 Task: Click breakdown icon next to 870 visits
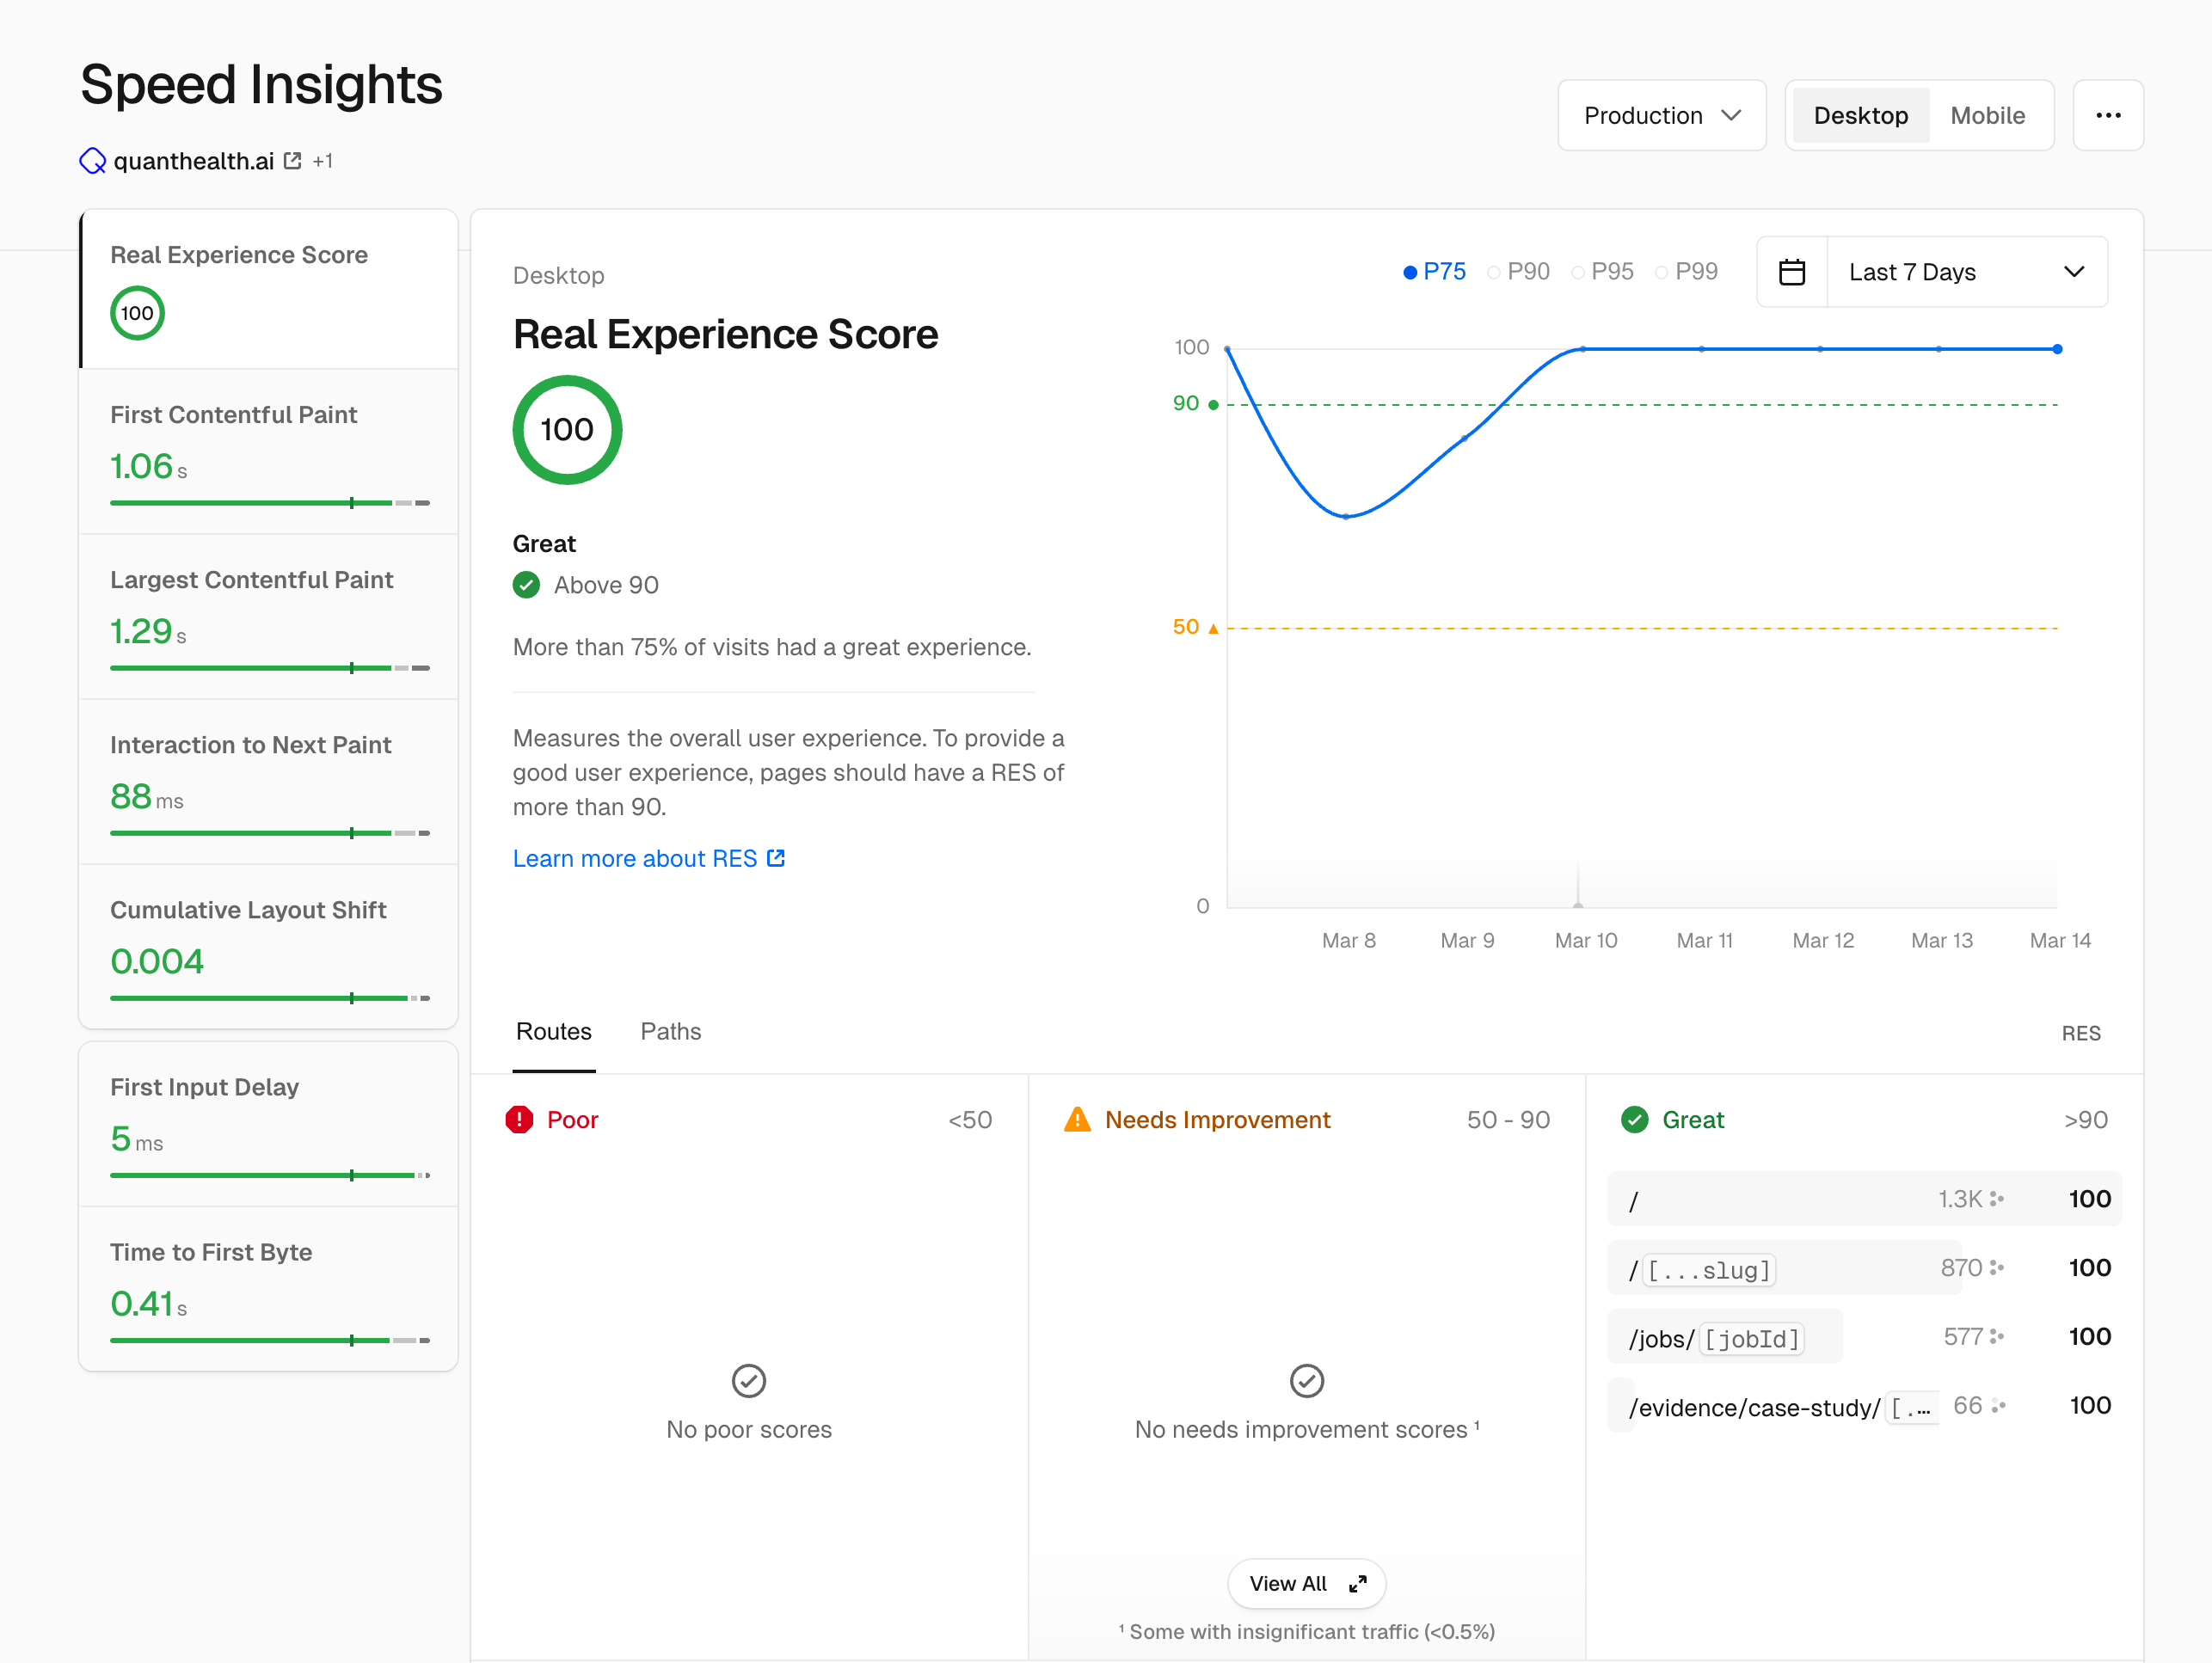[x=1996, y=1267]
